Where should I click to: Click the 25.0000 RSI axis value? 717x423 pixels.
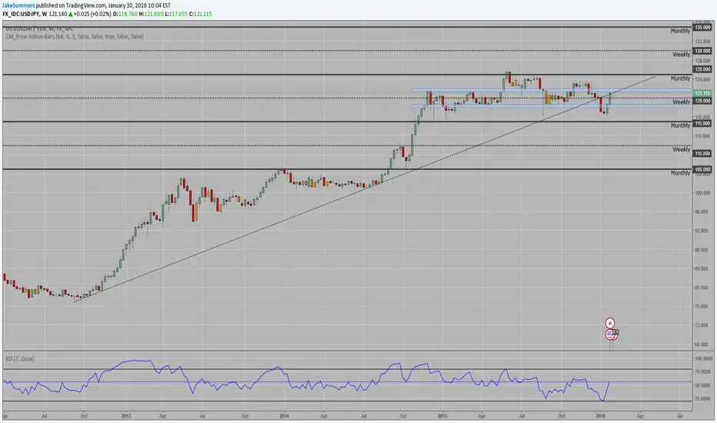point(704,398)
